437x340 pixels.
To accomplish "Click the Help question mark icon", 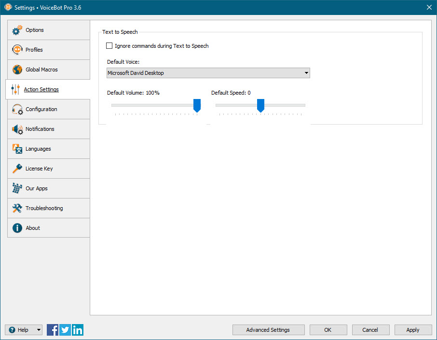I will click(x=12, y=330).
